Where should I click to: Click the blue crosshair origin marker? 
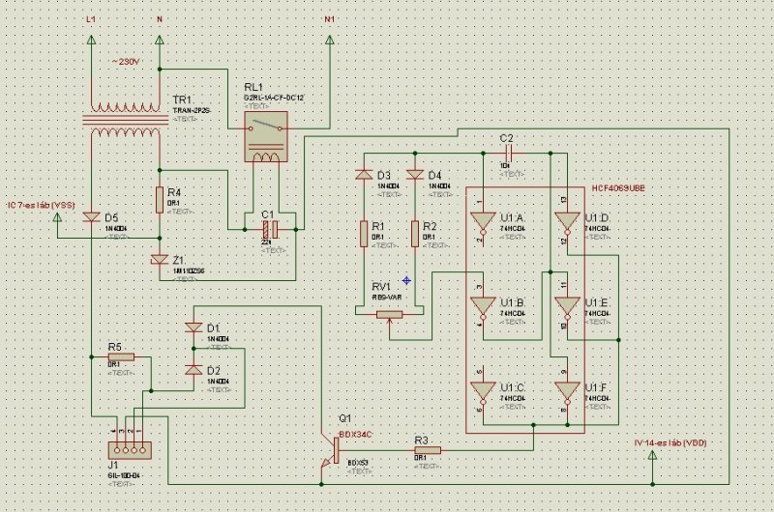pyautogui.click(x=406, y=281)
